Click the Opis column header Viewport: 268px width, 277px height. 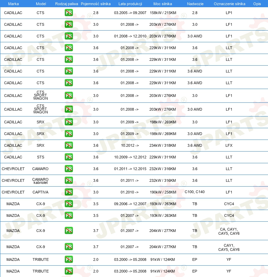click(257, 4)
